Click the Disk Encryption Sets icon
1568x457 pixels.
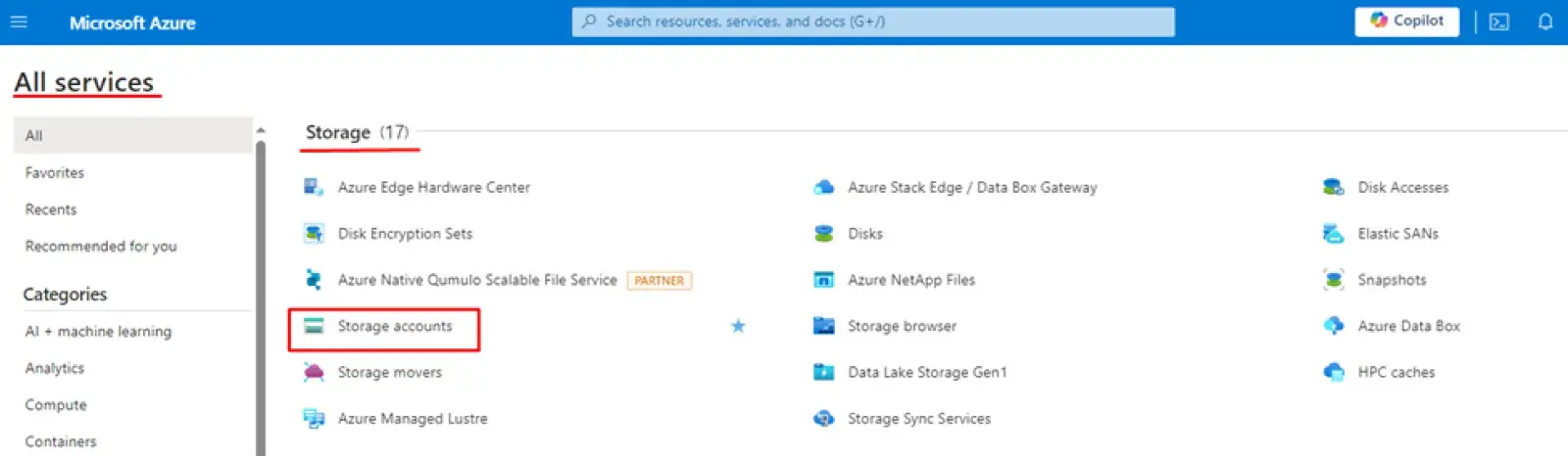coord(314,233)
